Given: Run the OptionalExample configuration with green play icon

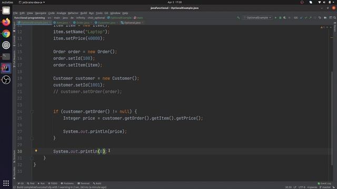Looking at the screenshot, I should (x=275, y=18).
